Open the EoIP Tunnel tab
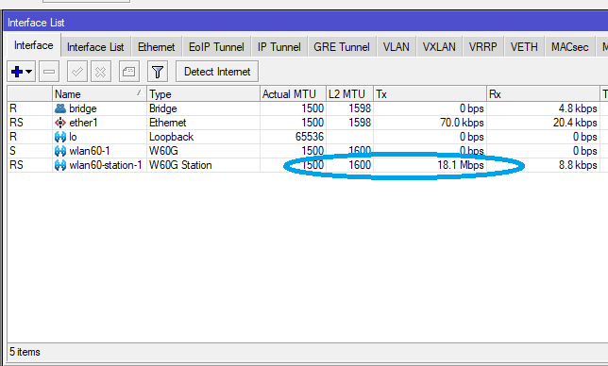608x366 pixels. pyautogui.click(x=216, y=47)
